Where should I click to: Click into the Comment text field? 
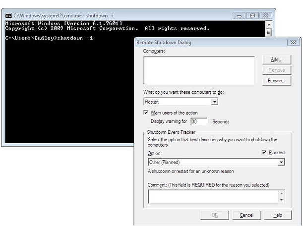click(213, 197)
